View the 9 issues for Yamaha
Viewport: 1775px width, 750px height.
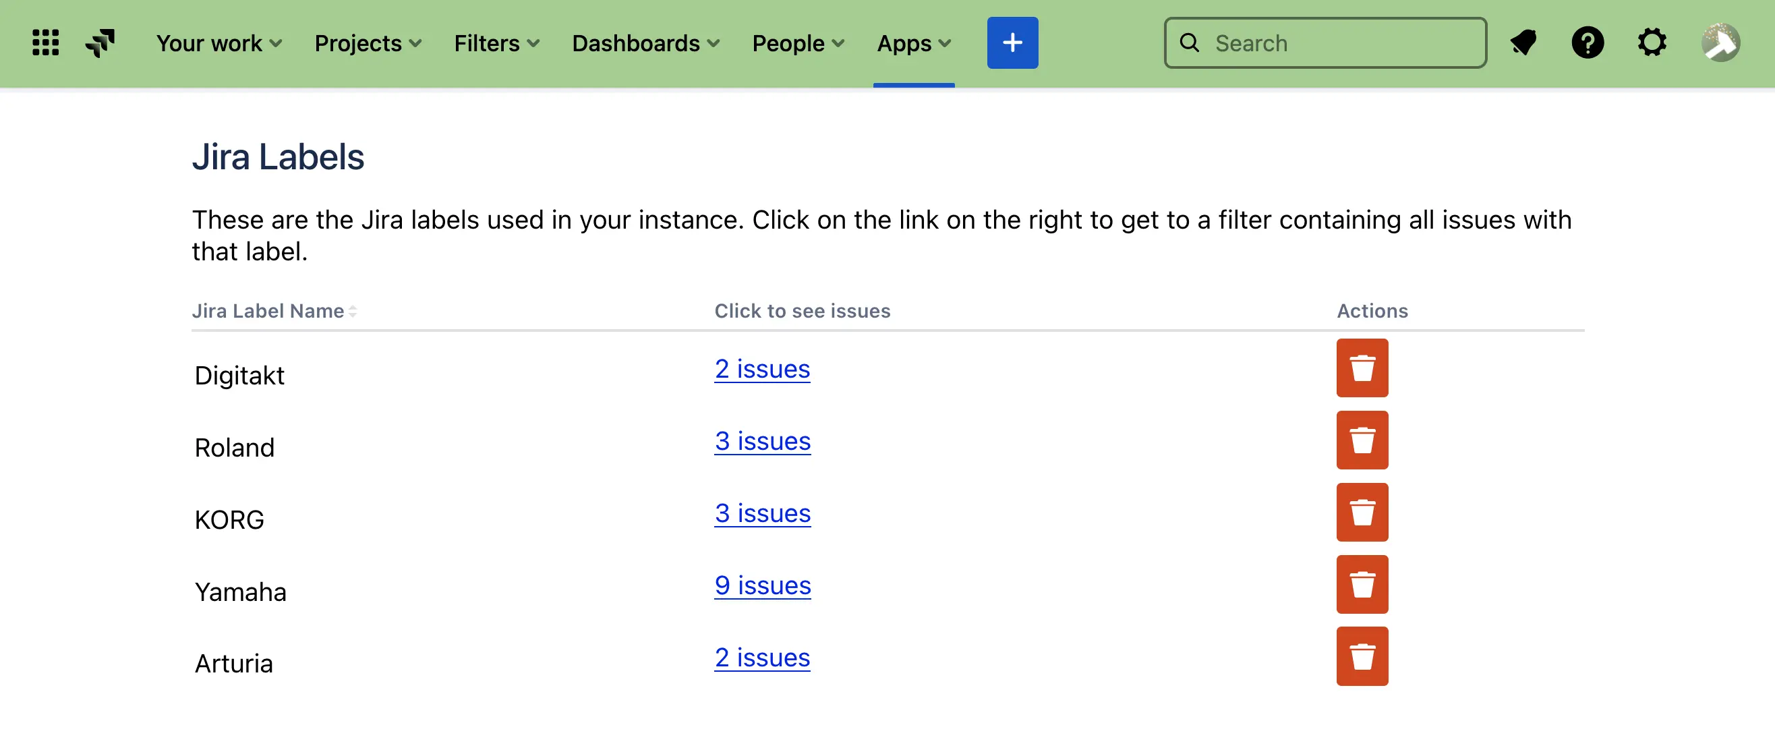pos(763,585)
